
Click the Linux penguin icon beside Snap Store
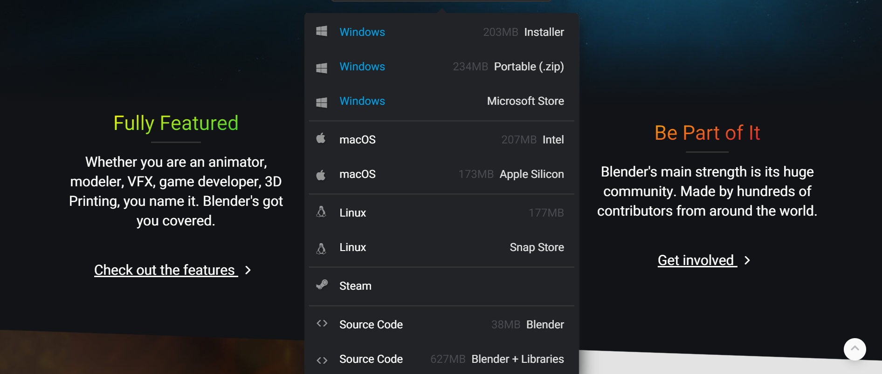[x=321, y=248]
